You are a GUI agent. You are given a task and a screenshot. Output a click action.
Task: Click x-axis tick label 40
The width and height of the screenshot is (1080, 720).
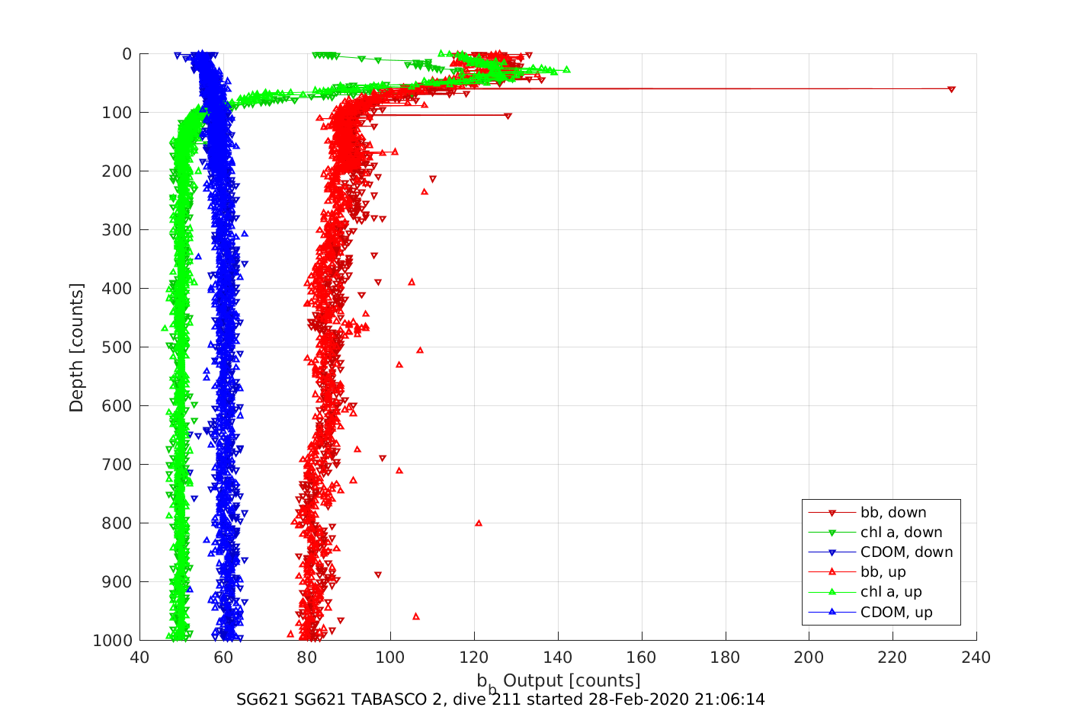139,658
